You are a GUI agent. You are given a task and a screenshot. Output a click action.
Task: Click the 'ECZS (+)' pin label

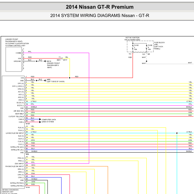(20, 103)
